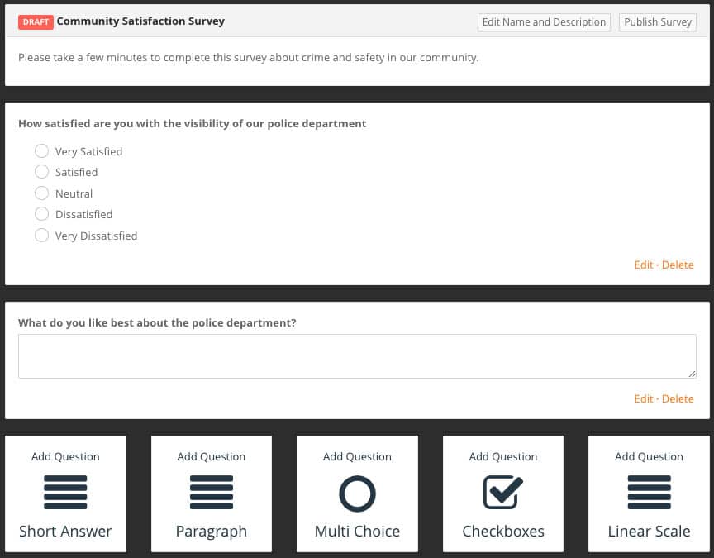Click the Checkboxes checkmark icon
The image size is (714, 558).
pyautogui.click(x=503, y=492)
